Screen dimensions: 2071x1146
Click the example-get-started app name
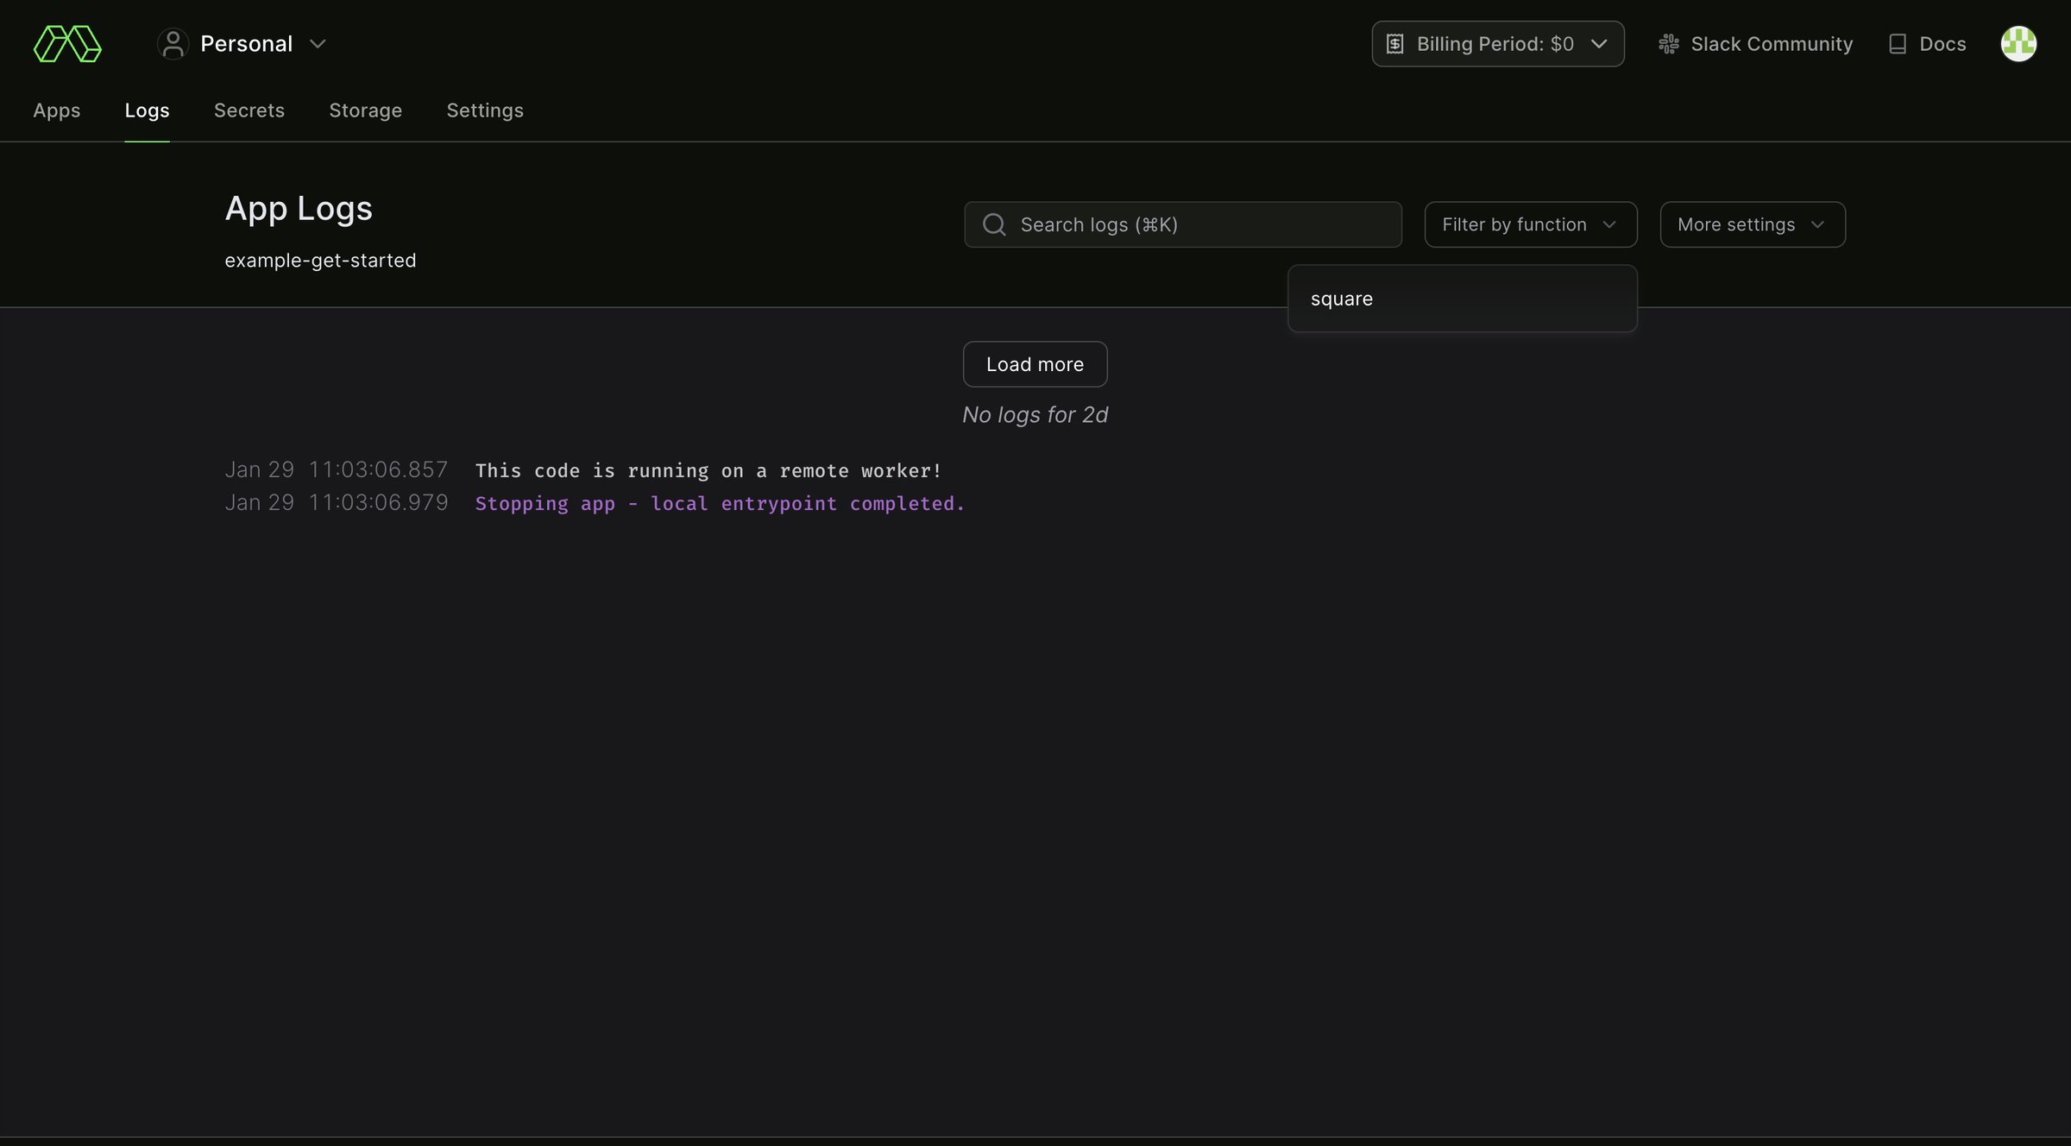click(320, 261)
